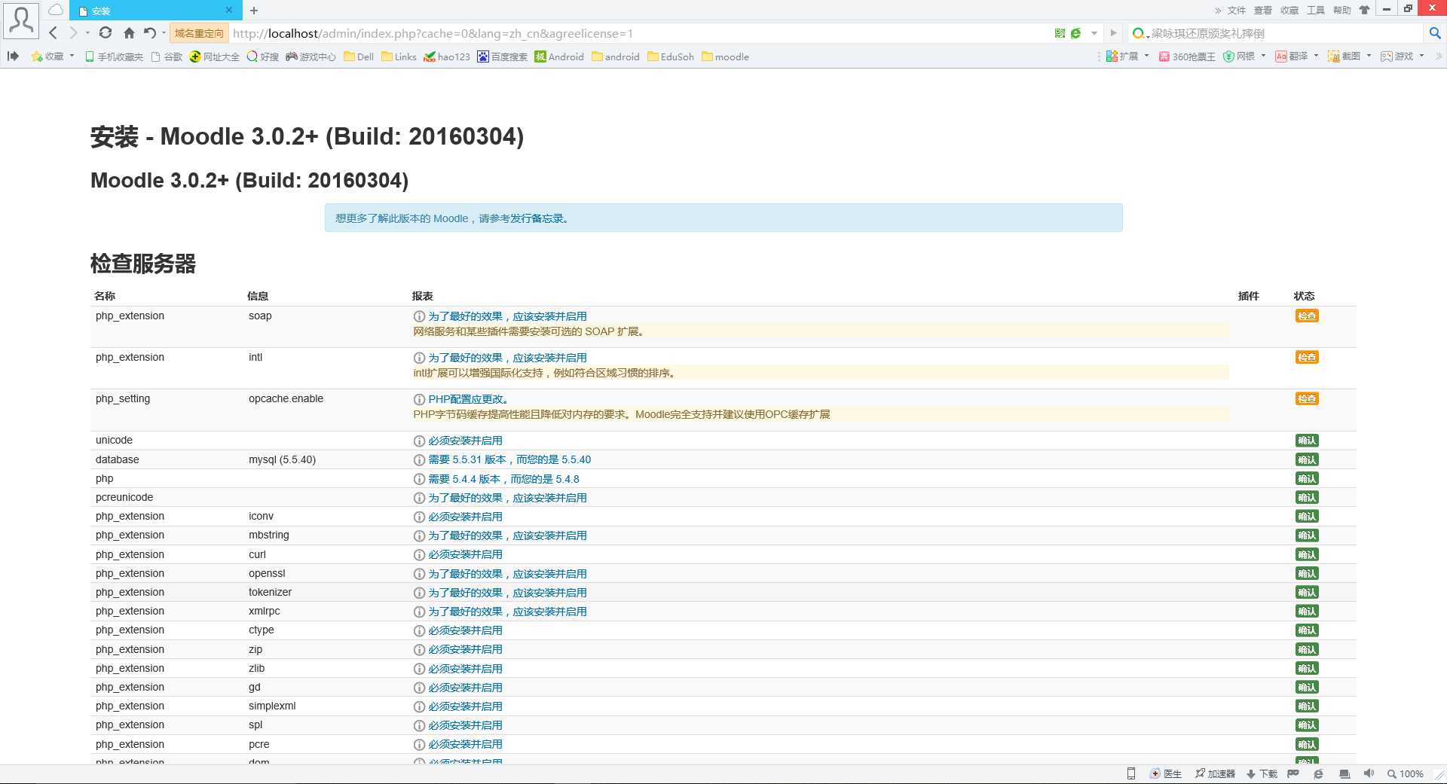The image size is (1447, 784).
Task: Open the intl 为了最好的效果 report link
Action: (507, 358)
